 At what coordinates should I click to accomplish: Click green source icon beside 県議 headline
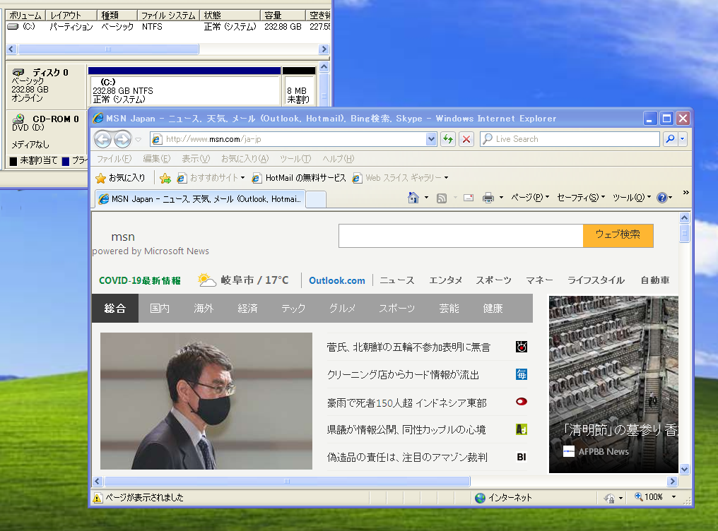coord(521,429)
